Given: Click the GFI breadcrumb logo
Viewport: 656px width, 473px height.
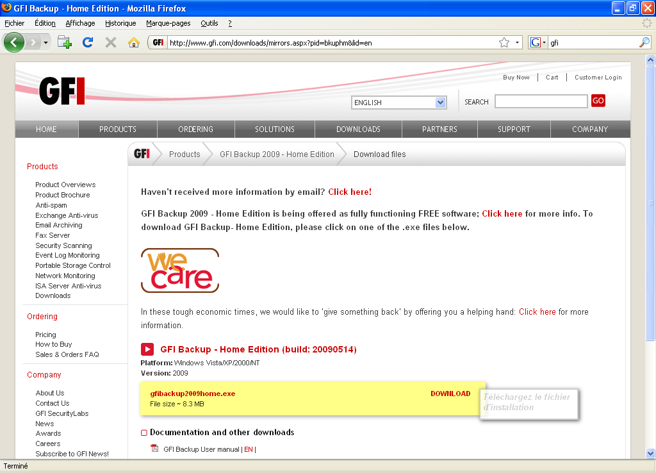Looking at the screenshot, I should (142, 154).
